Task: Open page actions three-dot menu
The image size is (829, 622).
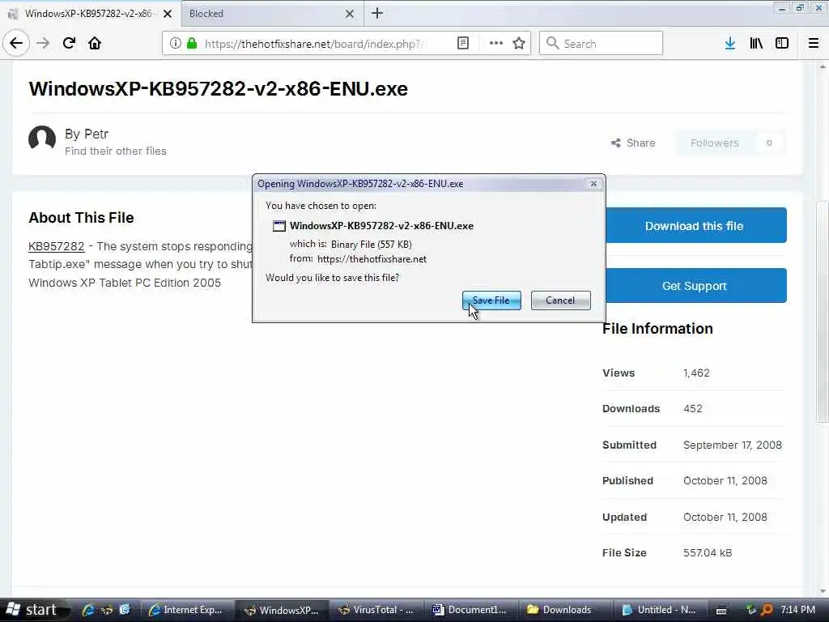Action: point(496,44)
